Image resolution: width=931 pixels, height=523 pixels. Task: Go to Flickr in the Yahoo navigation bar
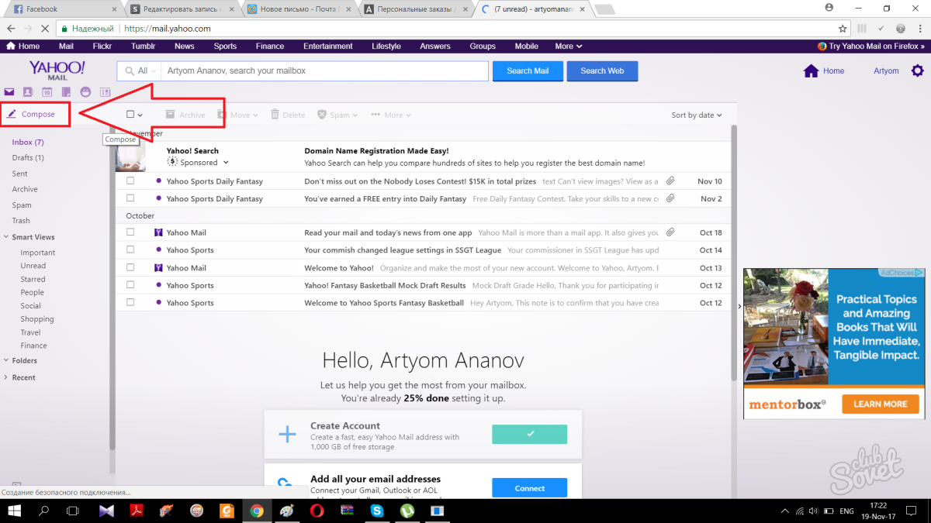[102, 46]
